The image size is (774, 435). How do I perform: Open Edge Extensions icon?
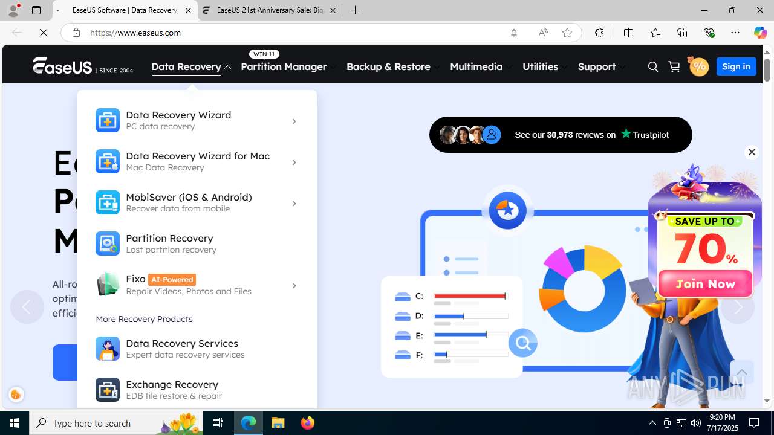599,33
